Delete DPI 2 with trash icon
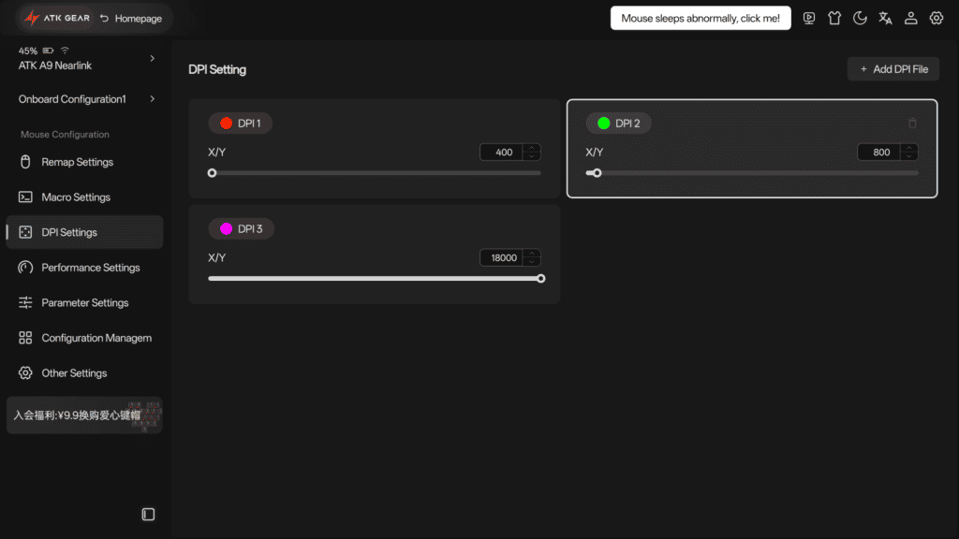Image resolution: width=959 pixels, height=539 pixels. pyautogui.click(x=912, y=124)
